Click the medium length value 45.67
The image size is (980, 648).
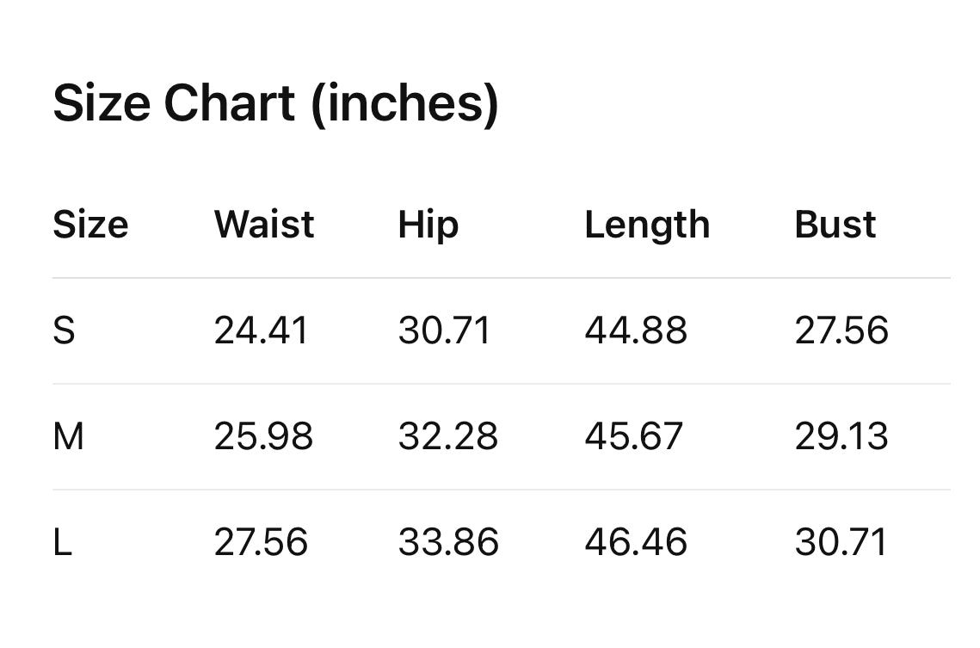[x=633, y=436]
